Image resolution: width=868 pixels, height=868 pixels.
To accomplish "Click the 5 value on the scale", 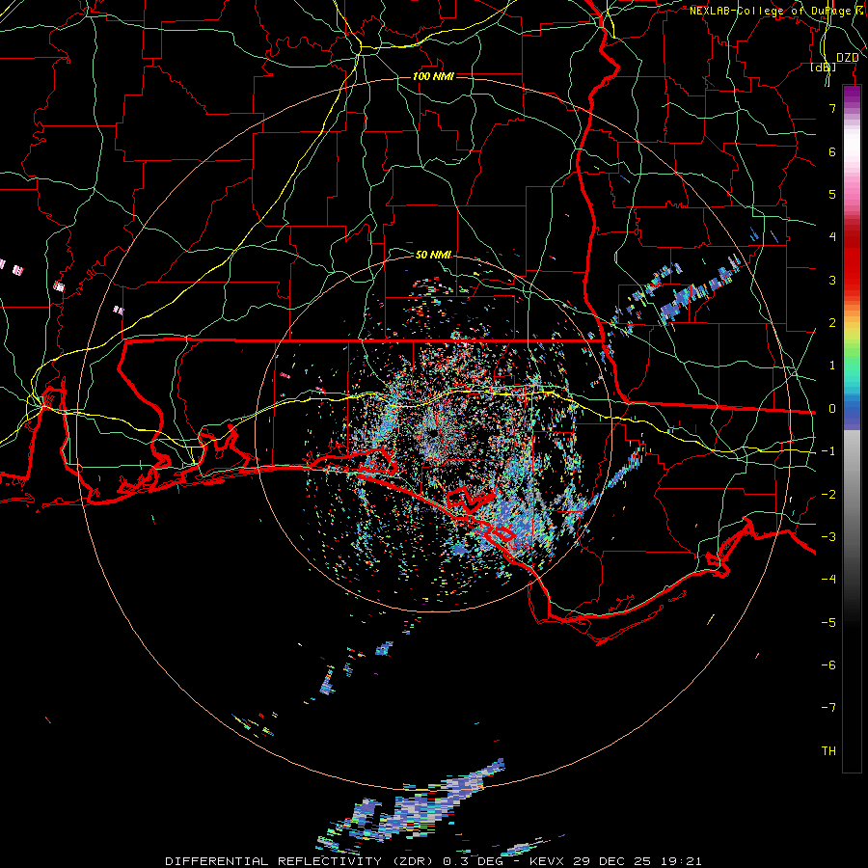I will (832, 194).
